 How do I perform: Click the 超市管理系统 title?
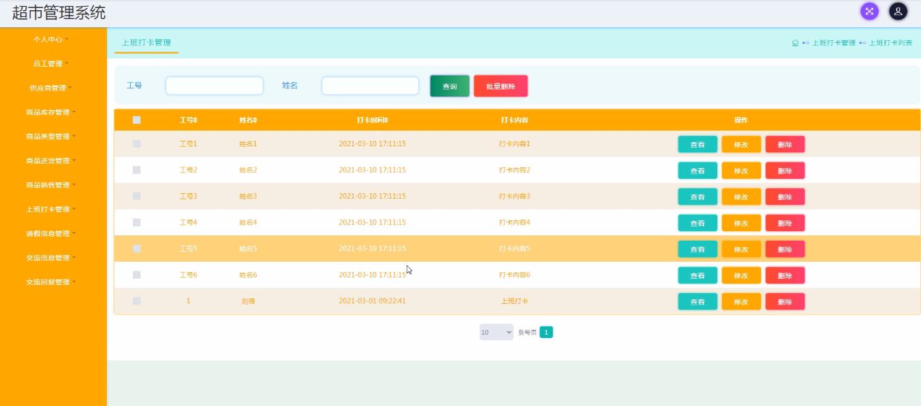coord(59,13)
